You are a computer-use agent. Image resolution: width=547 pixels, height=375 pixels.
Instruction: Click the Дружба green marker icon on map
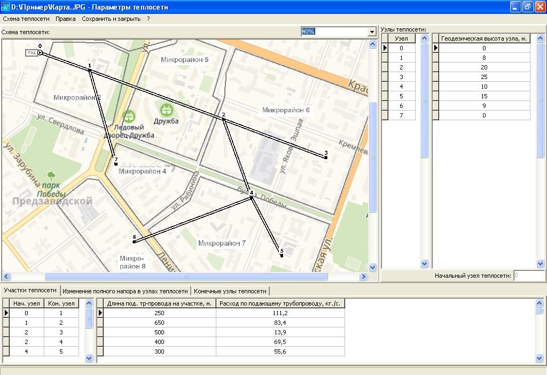coord(167,110)
